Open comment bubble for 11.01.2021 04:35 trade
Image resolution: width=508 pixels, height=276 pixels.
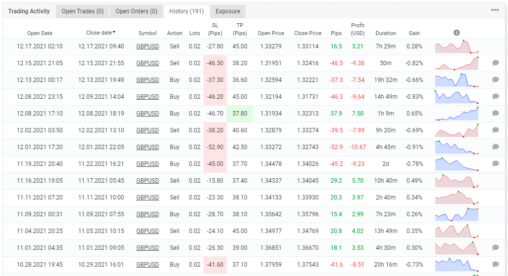[x=495, y=247]
